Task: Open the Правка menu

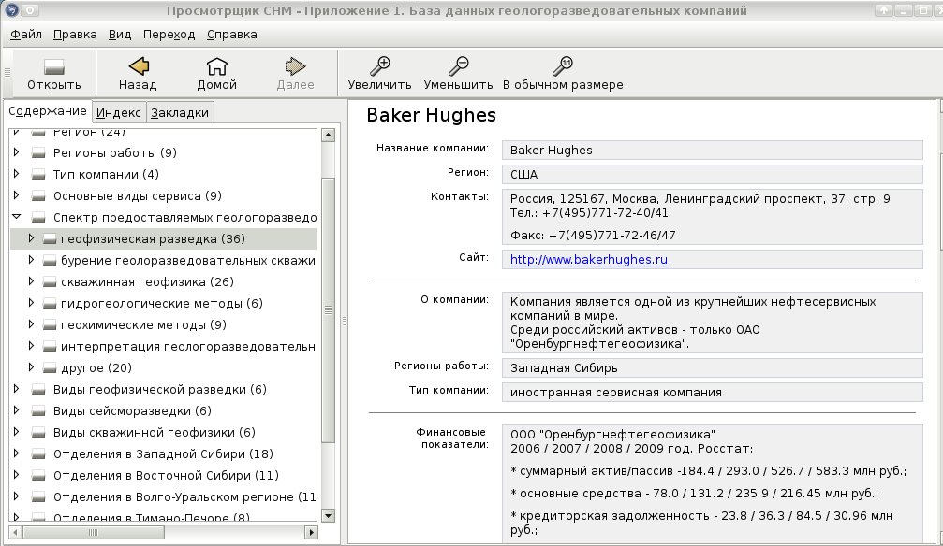Action: tap(75, 35)
